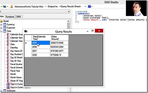Click the DateKey column icon
The image size is (148, 93).
(8, 48)
